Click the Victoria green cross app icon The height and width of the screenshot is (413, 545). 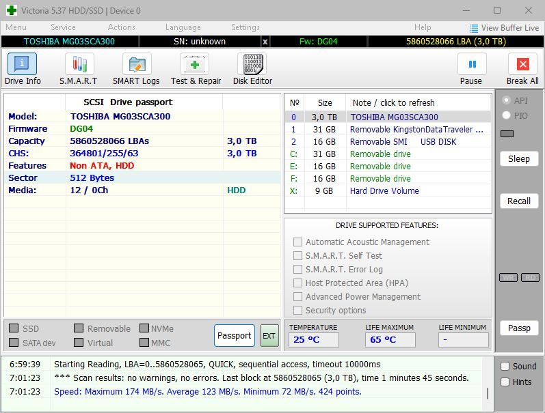coord(12,10)
